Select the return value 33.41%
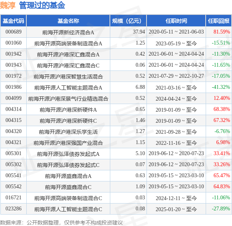Image resolution: width=232 pixels, height=226 pixels. 222,154
